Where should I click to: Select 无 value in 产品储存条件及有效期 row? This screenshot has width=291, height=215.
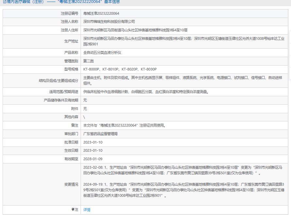(85, 100)
